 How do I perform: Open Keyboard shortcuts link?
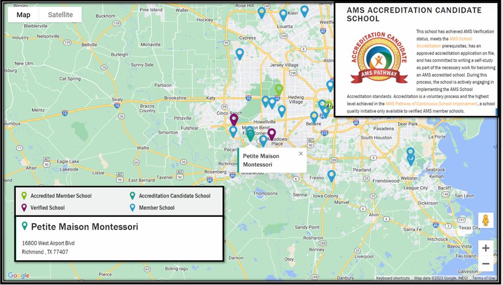pos(392,278)
